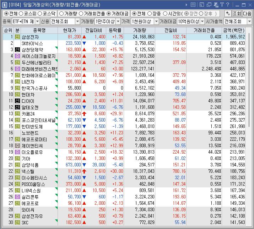Click the duplicate window icon in the title bar
This screenshot has width=254, height=229.
pos(209,5)
